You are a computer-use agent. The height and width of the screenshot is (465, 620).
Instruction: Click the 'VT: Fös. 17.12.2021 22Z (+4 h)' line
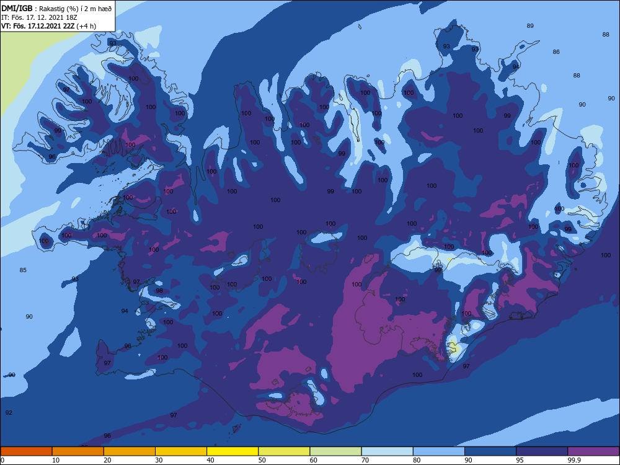pos(48,26)
